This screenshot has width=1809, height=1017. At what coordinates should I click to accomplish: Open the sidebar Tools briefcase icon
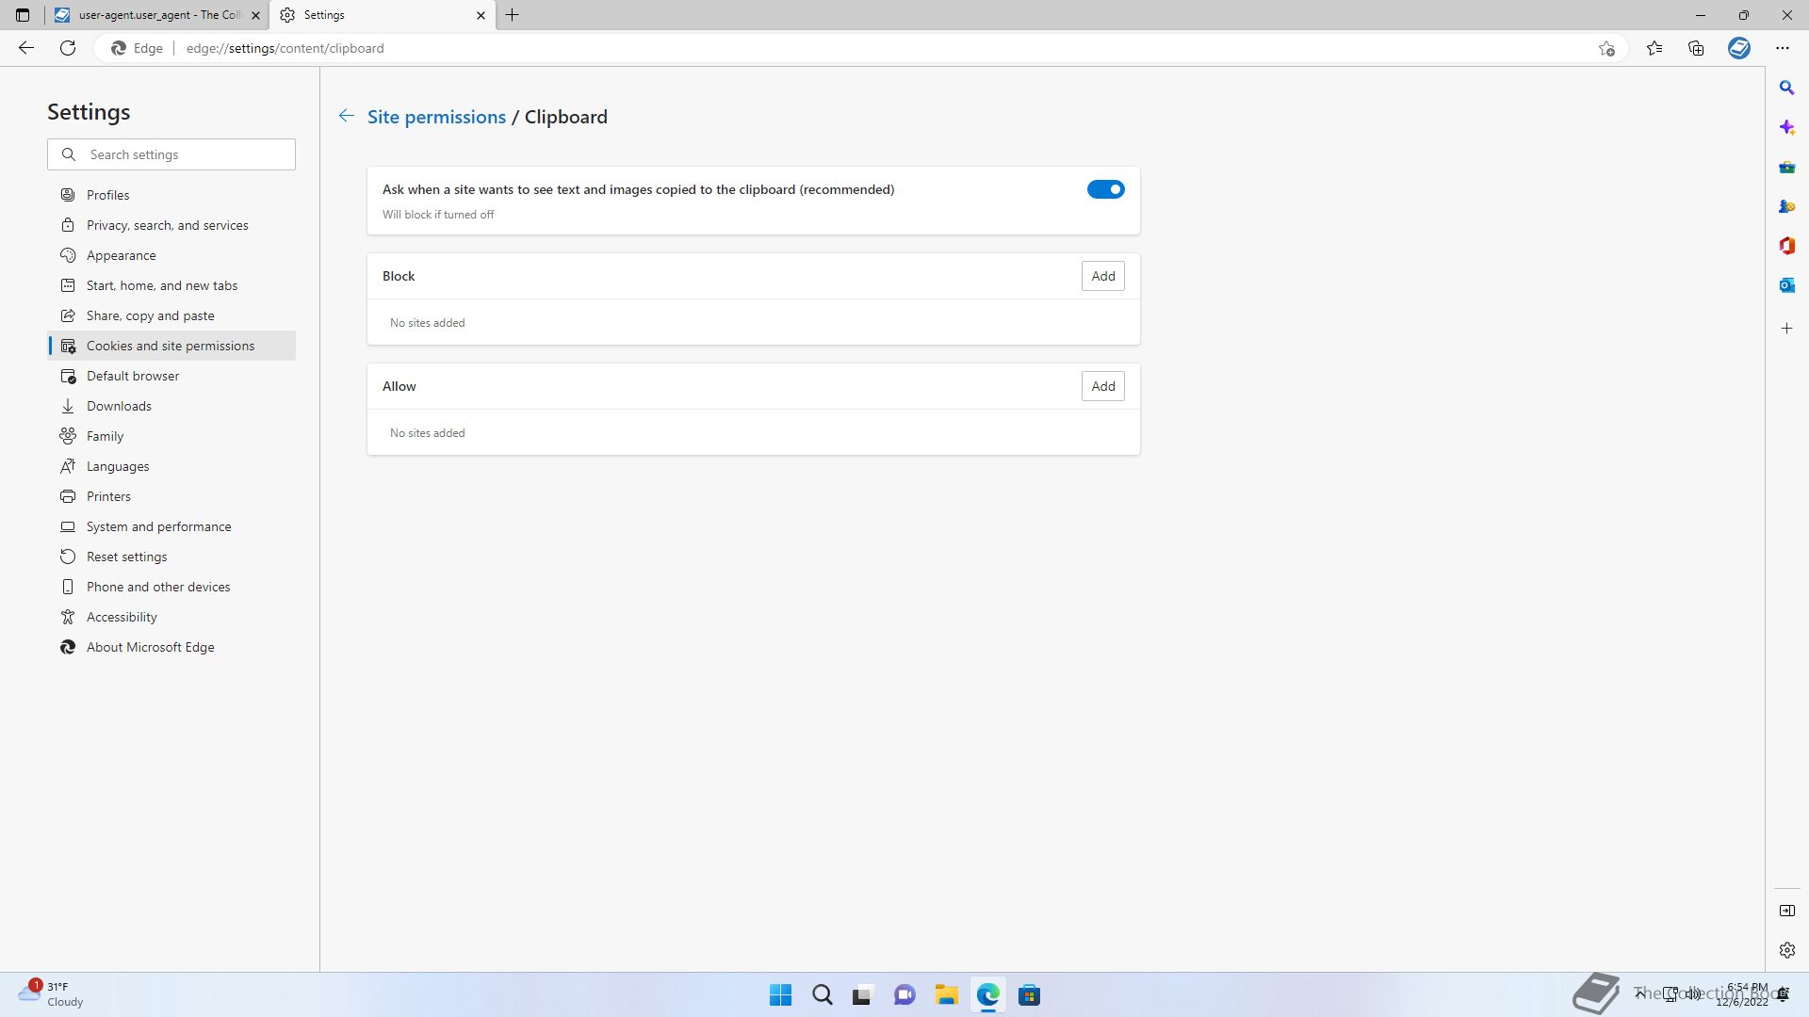[x=1786, y=167]
